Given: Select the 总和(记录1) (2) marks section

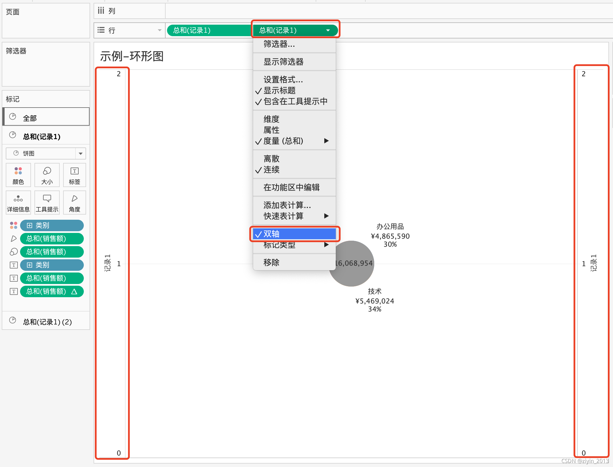Looking at the screenshot, I should tap(47, 322).
